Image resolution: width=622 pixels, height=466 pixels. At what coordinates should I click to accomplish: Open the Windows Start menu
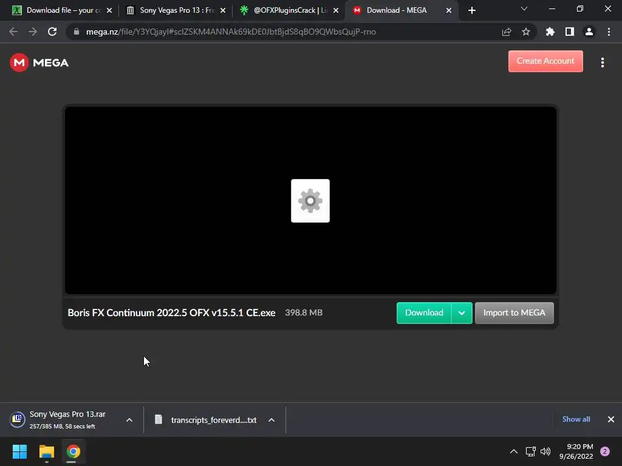tap(19, 451)
